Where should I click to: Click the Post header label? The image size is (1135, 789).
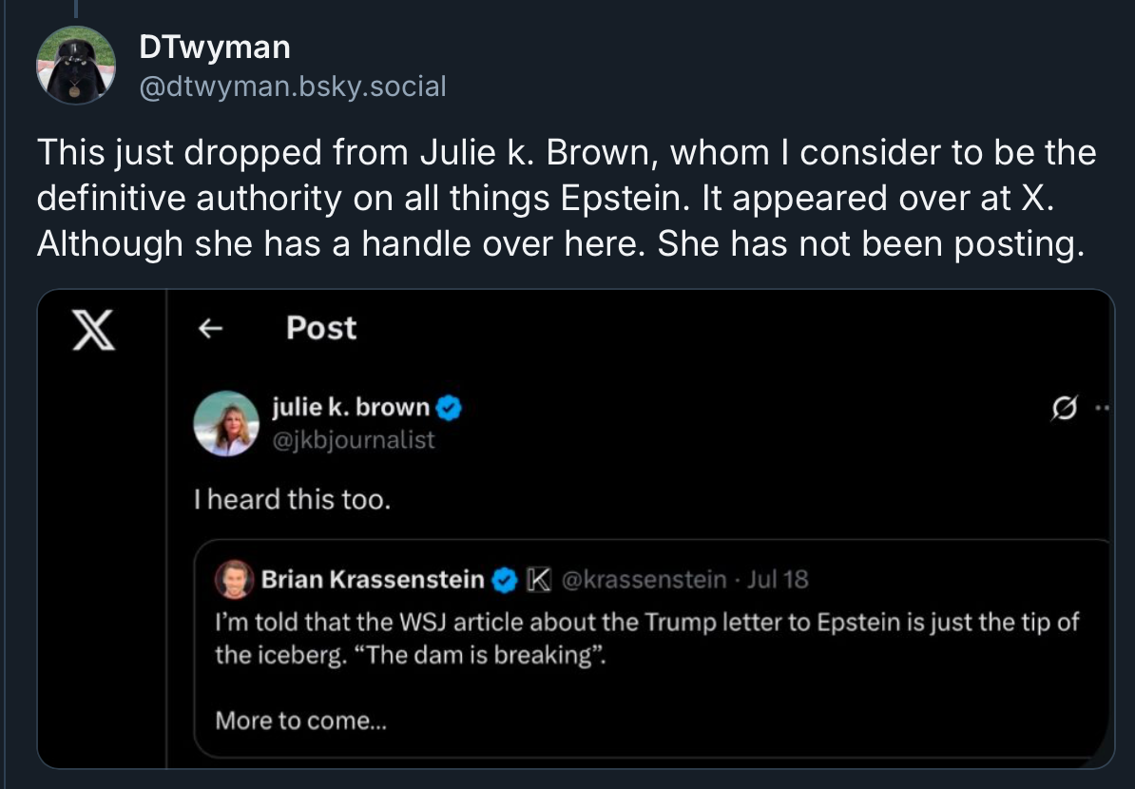pos(320,329)
